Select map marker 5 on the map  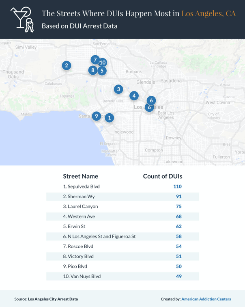coord(102,71)
